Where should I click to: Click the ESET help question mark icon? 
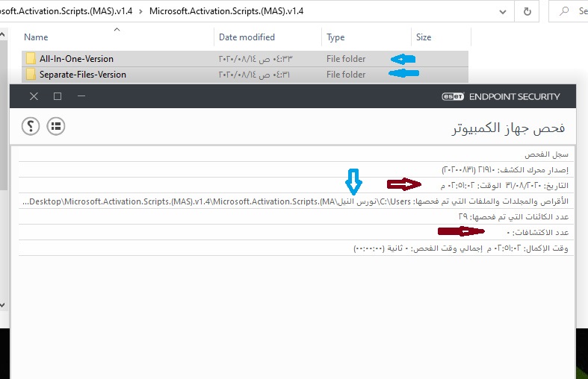30,126
